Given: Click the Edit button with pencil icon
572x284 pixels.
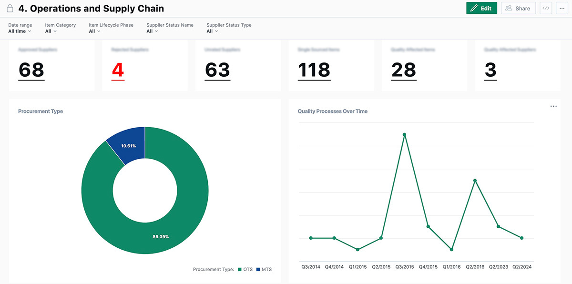Looking at the screenshot, I should point(481,8).
